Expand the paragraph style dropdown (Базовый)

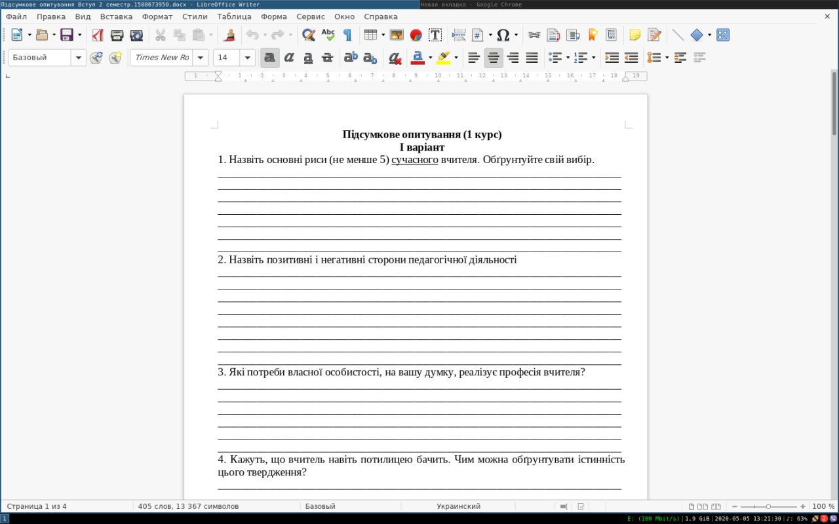tap(79, 58)
